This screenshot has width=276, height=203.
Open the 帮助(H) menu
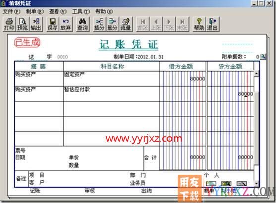coord(104,11)
